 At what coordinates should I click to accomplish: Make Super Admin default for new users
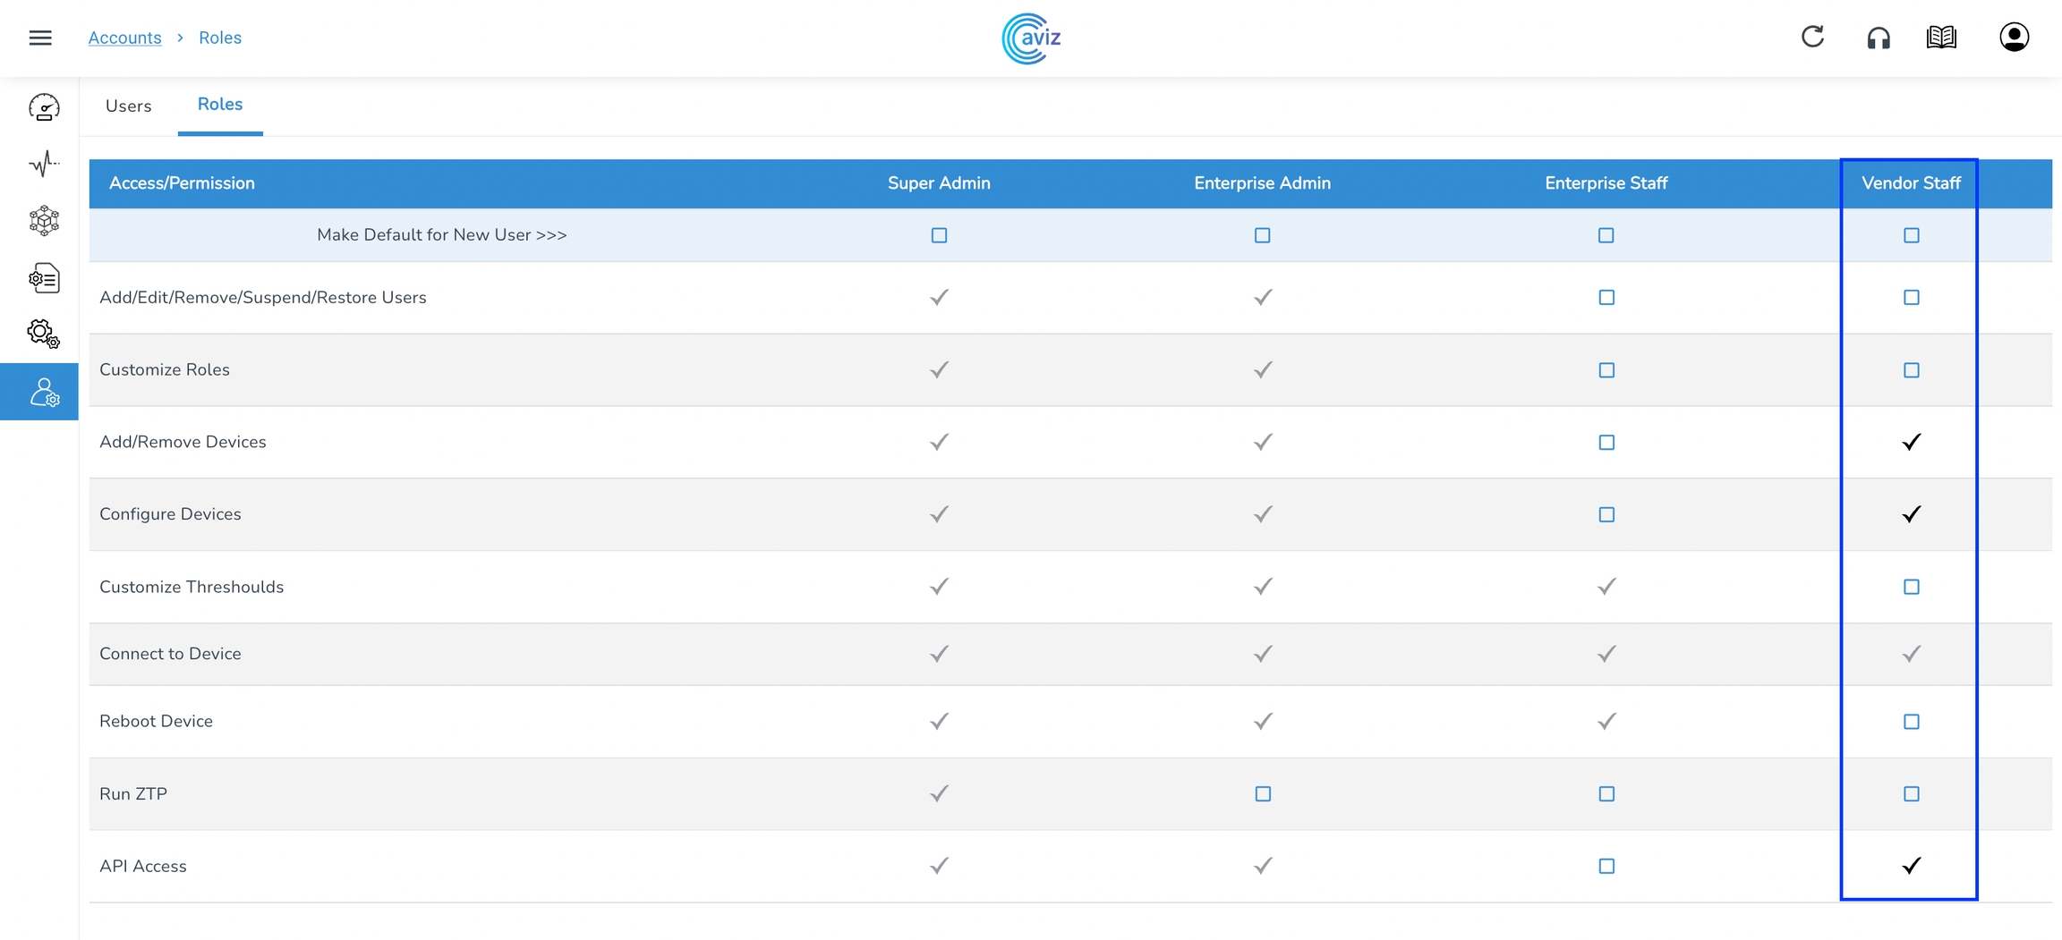point(939,235)
